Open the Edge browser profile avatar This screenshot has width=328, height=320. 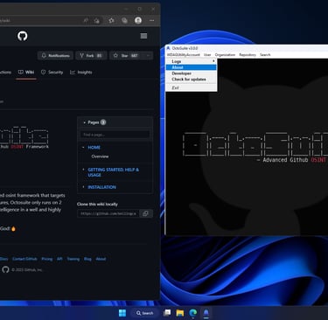pyautogui.click(x=138, y=20)
